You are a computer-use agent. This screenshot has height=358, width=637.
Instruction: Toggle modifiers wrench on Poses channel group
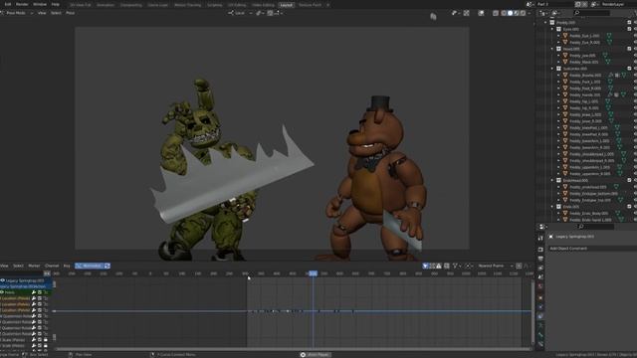(34, 292)
